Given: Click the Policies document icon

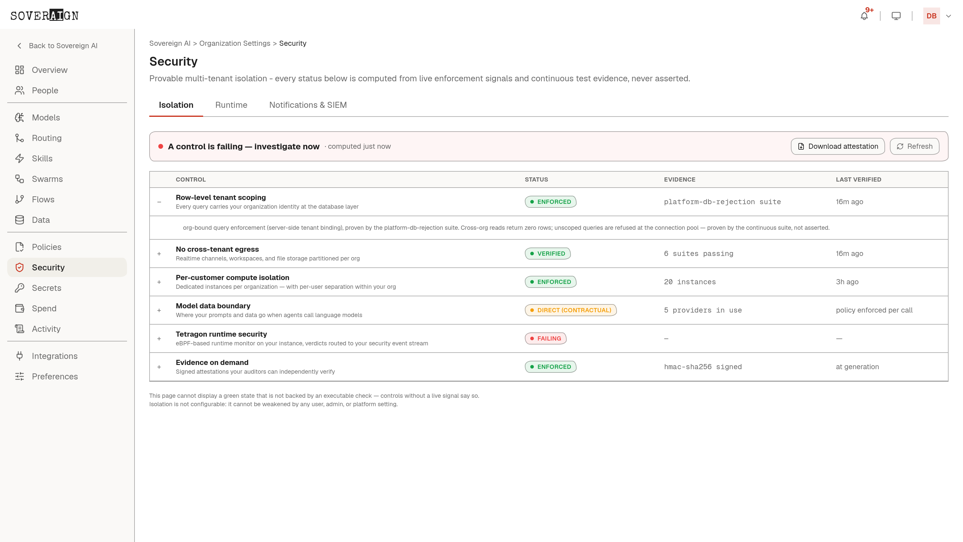Looking at the screenshot, I should [x=20, y=247].
